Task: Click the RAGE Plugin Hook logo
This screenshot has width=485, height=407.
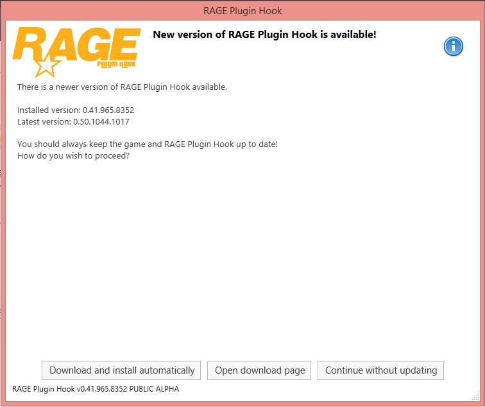Action: (76, 52)
